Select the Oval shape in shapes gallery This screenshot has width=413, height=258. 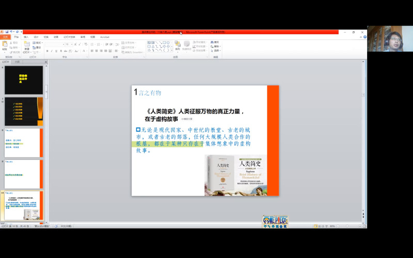point(168,42)
